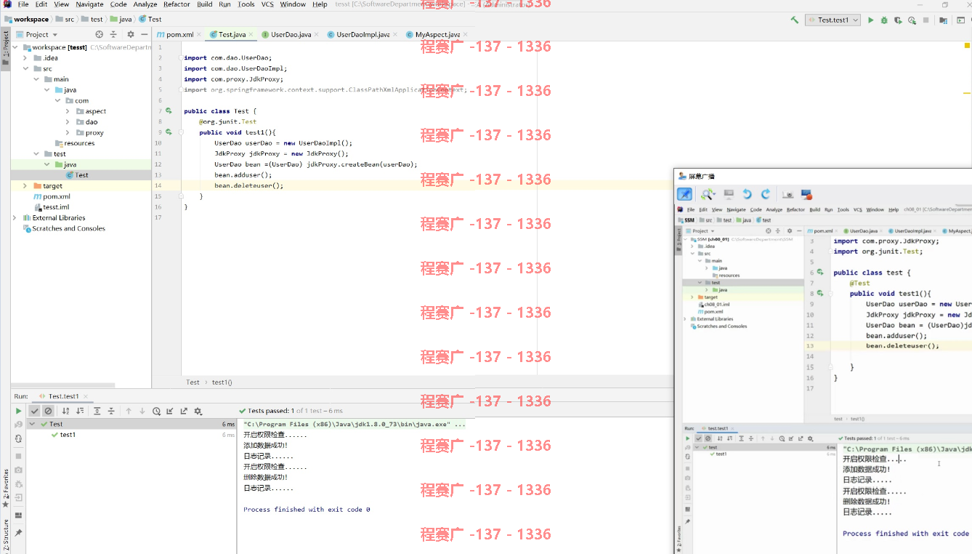Collapse all nodes in the Project panel
972x554 pixels.
point(113,34)
